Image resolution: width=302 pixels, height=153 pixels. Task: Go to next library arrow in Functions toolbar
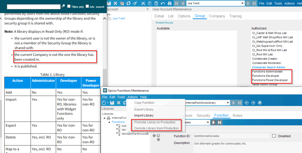pyautogui.click(x=234, y=103)
